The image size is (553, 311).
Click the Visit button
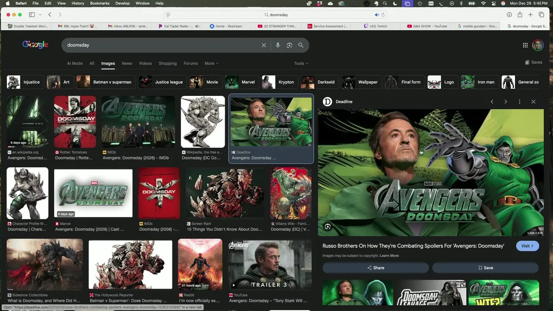528,246
